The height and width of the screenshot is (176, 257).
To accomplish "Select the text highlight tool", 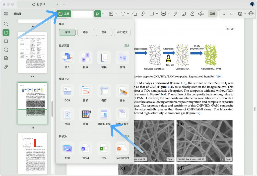I will (x=111, y=14).
